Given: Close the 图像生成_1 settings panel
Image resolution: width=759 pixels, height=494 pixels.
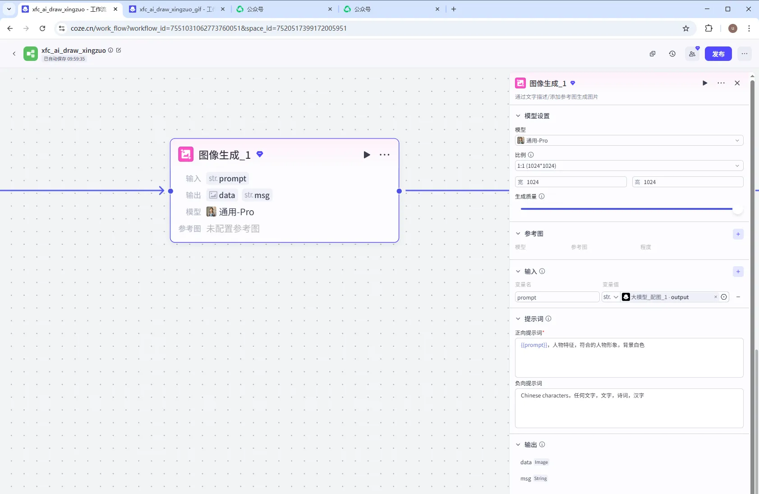Looking at the screenshot, I should pyautogui.click(x=737, y=83).
